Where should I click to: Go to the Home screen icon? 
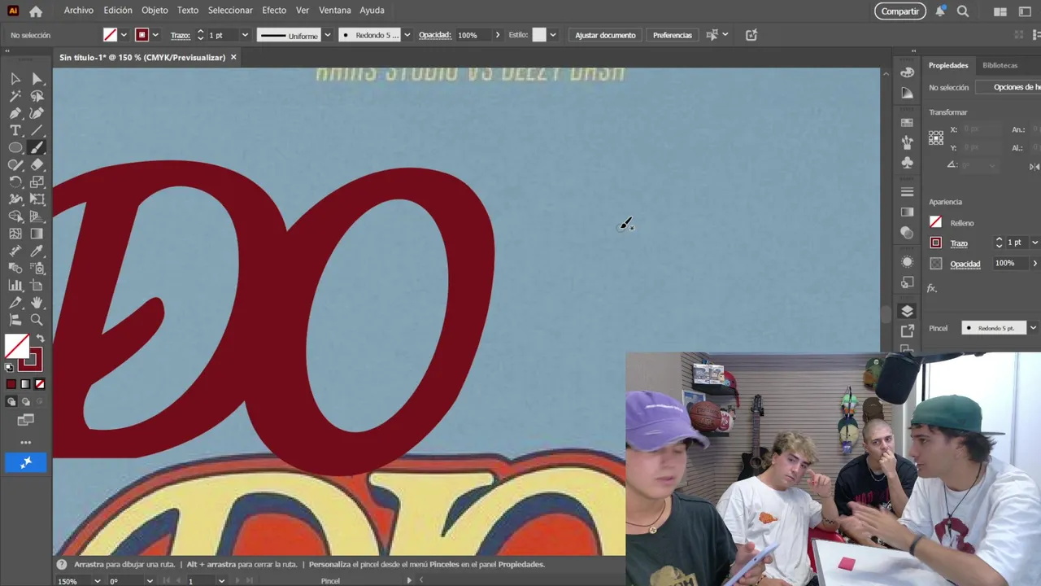pos(36,11)
